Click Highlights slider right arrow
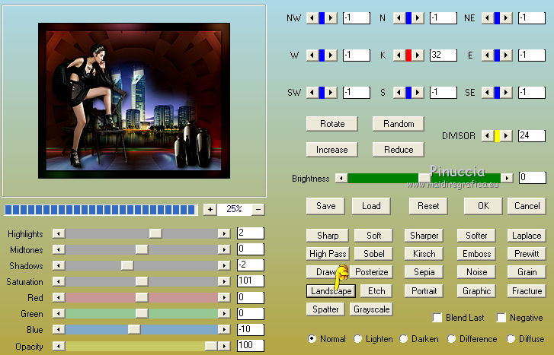This screenshot has height=355, width=554. [224, 233]
